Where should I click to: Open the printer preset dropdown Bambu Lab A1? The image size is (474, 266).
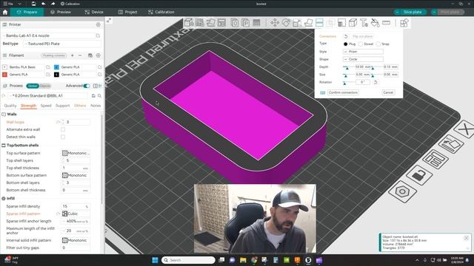pos(49,35)
